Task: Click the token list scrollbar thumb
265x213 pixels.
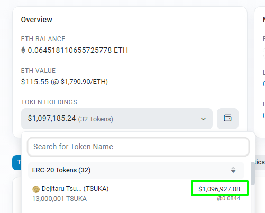Action: tap(253, 173)
